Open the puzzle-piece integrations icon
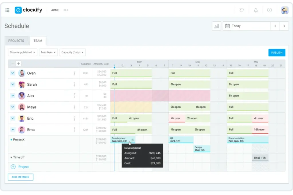Screen dimensions: 293x195 [241, 10]
